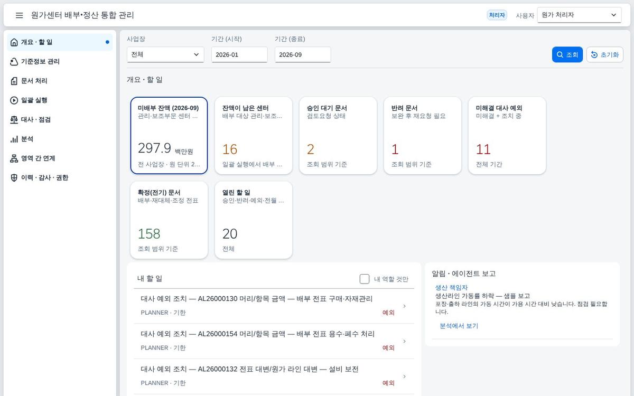Click the shield icon for 이력 · 감사 · 권한
The image size is (634, 396).
[14, 178]
